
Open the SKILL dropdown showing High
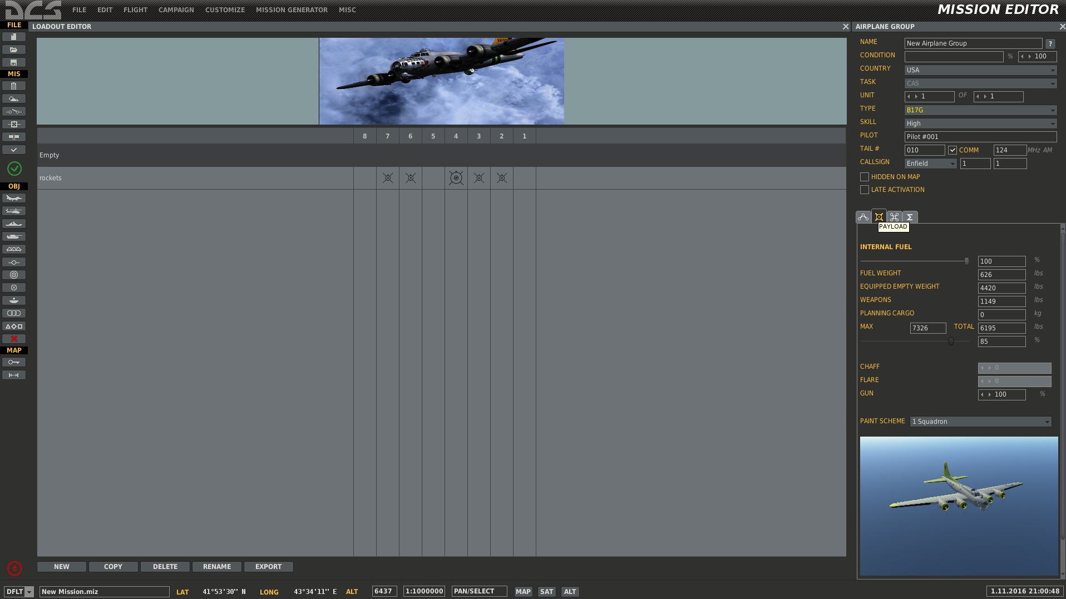point(980,123)
